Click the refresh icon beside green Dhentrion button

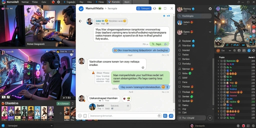coord(73,103)
